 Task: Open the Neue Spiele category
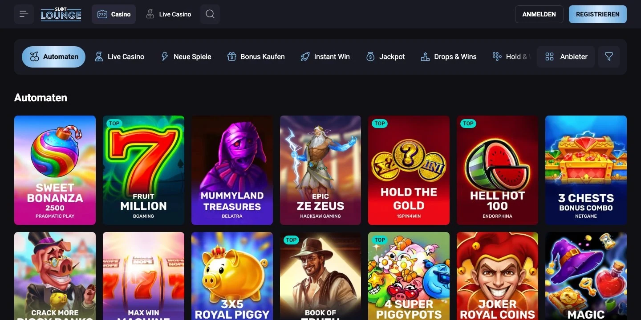[x=186, y=57]
